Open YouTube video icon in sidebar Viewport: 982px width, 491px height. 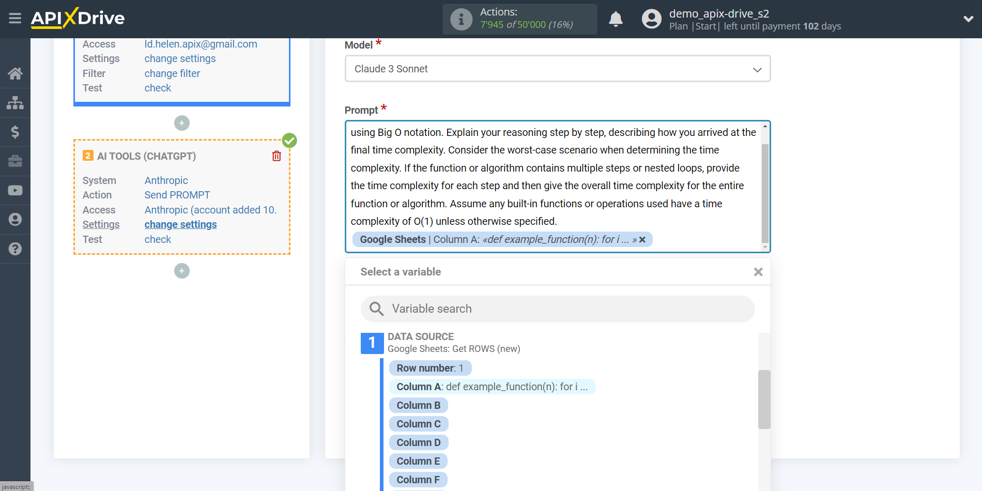click(x=15, y=190)
